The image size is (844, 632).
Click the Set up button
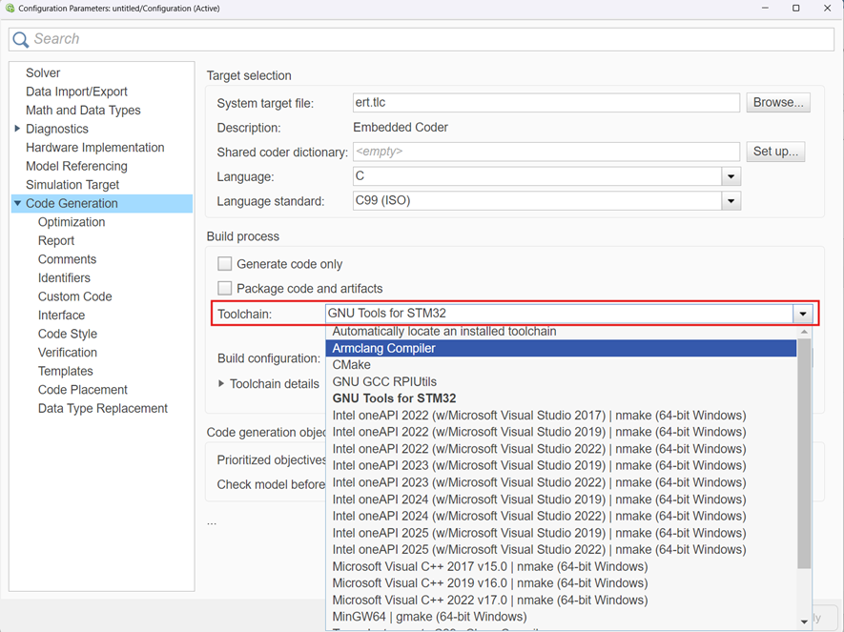click(x=775, y=152)
